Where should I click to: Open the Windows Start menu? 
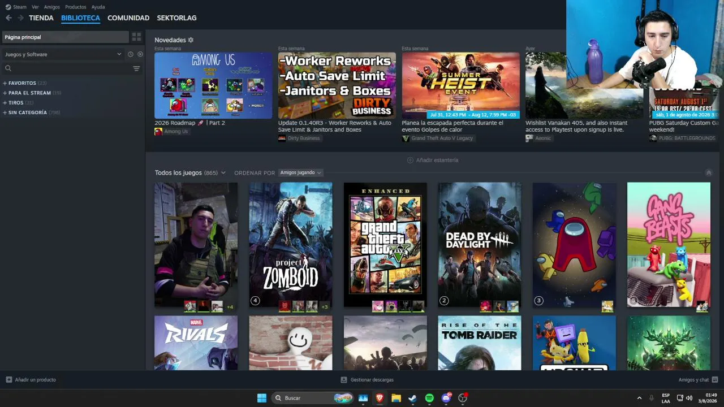pyautogui.click(x=262, y=398)
